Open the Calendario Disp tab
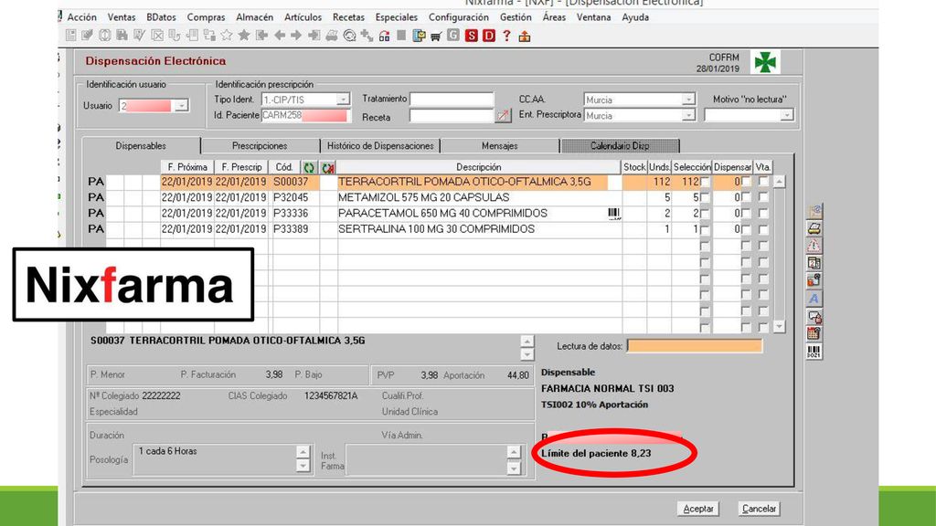The image size is (936, 526). pos(620,145)
